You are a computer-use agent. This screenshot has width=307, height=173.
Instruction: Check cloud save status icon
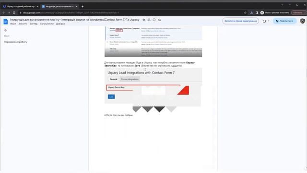point(159,20)
